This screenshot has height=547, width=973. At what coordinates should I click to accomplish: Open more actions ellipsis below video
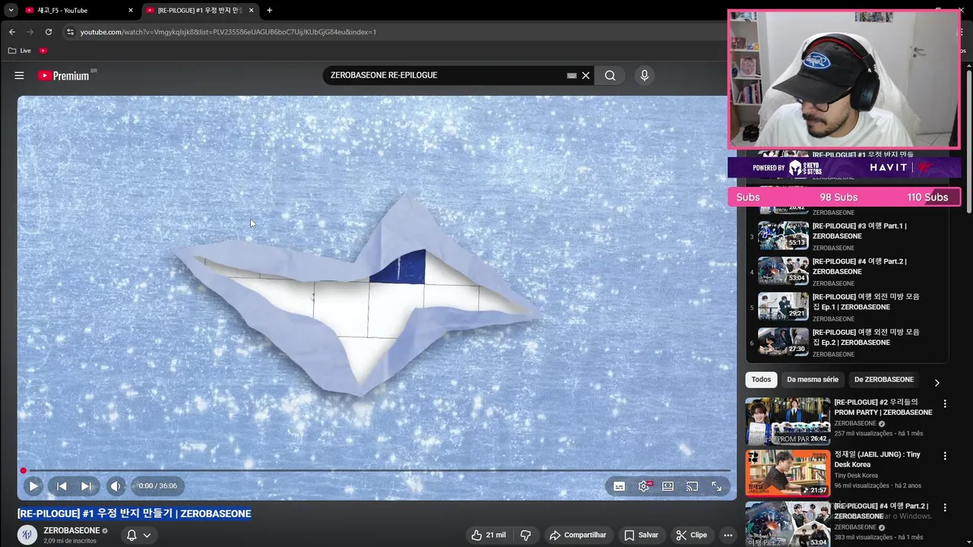pos(727,535)
